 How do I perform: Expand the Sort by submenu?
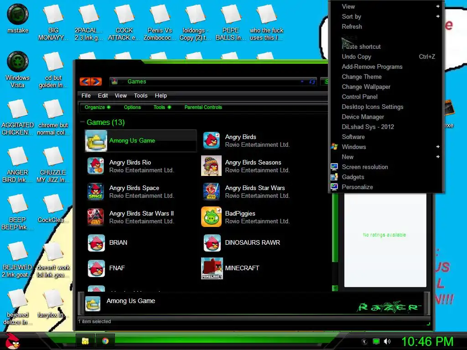pos(437,16)
